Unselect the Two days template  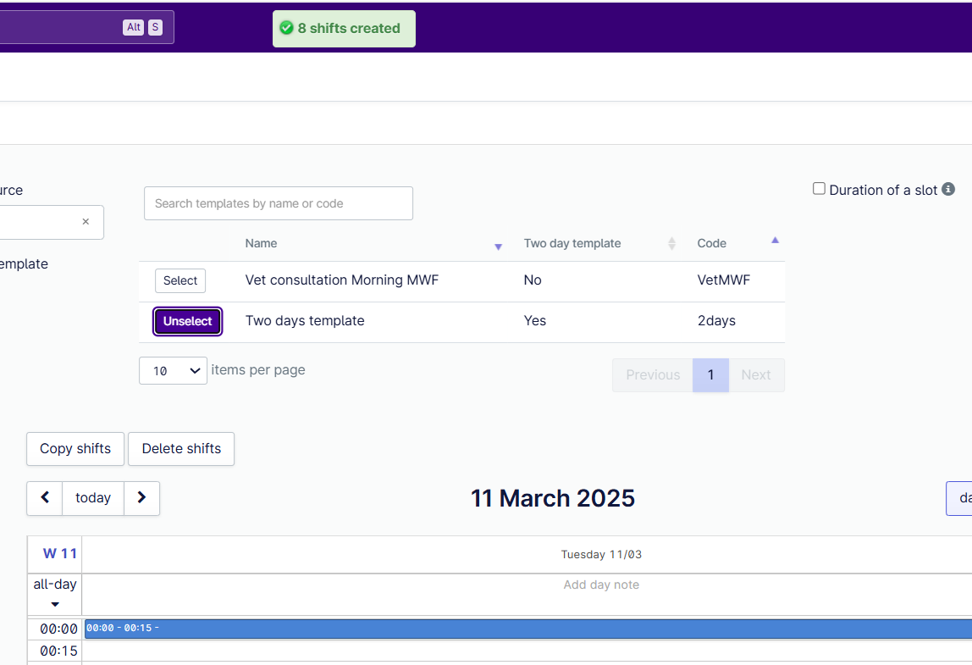click(187, 321)
